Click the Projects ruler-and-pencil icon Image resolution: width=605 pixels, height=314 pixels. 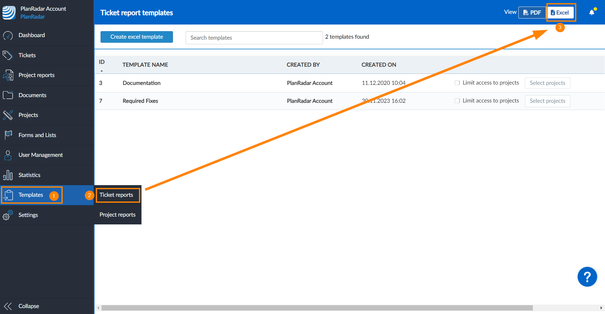coord(8,115)
